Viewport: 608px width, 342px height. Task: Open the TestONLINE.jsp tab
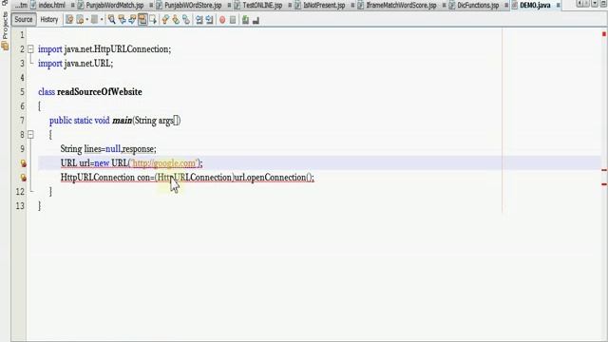click(262, 5)
